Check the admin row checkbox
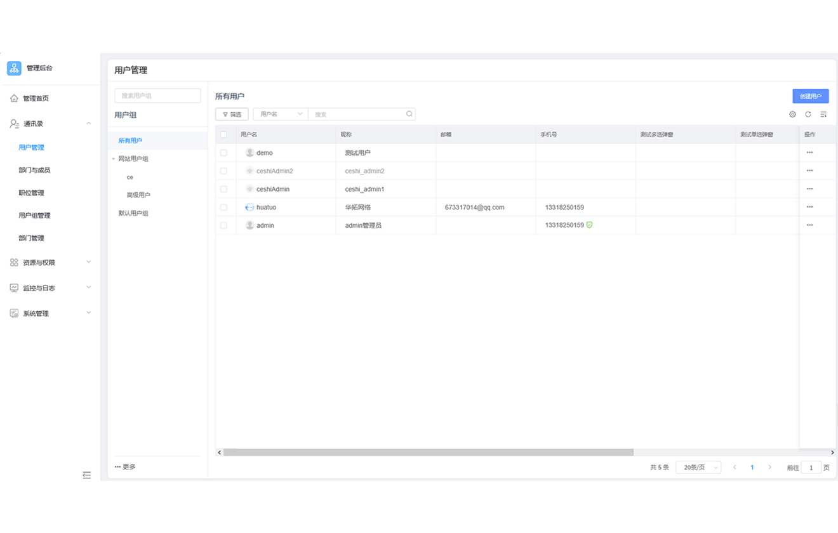Image resolution: width=838 pixels, height=533 pixels. click(223, 225)
